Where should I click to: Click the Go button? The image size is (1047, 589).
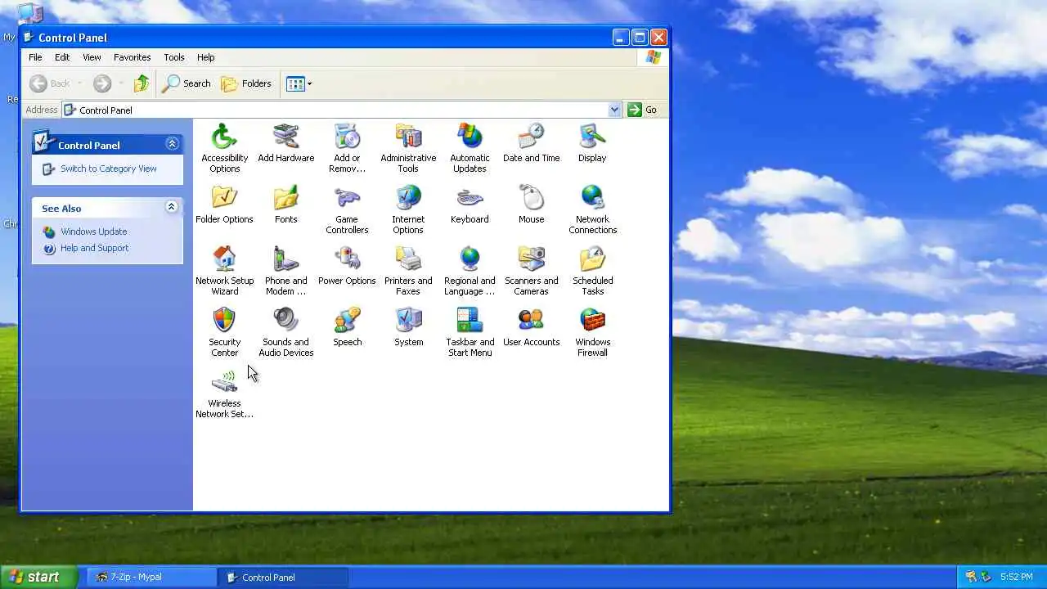click(x=643, y=110)
